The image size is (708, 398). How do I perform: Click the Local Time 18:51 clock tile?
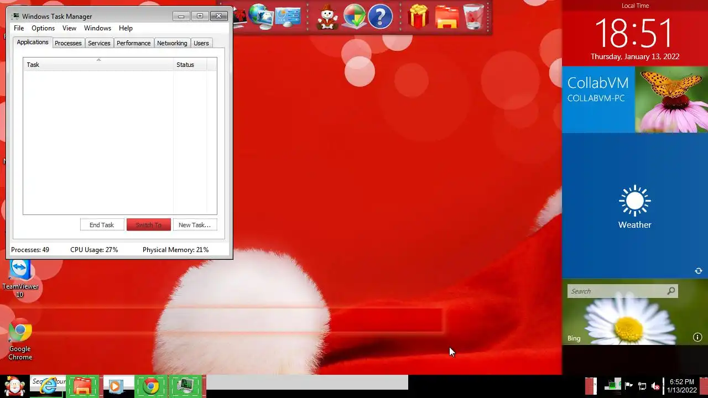tap(635, 33)
